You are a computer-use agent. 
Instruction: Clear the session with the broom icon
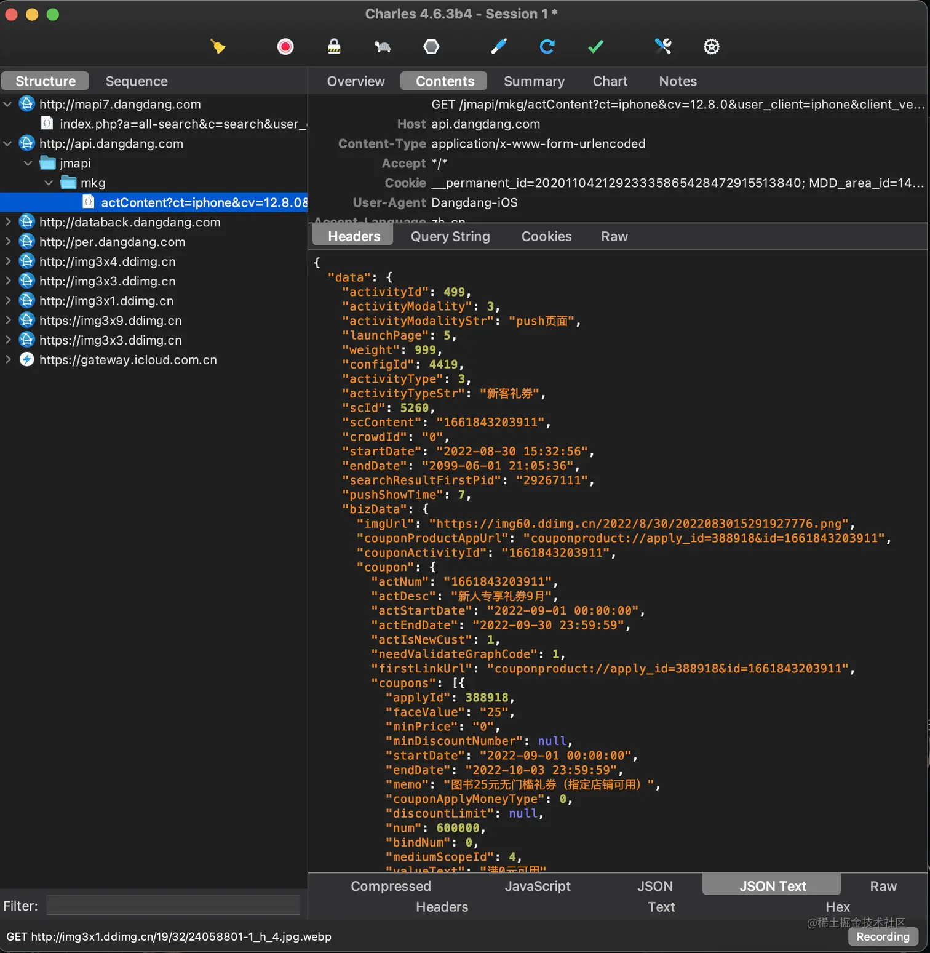[218, 47]
